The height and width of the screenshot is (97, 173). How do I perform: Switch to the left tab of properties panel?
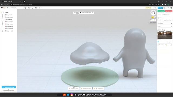click(x=159, y=15)
